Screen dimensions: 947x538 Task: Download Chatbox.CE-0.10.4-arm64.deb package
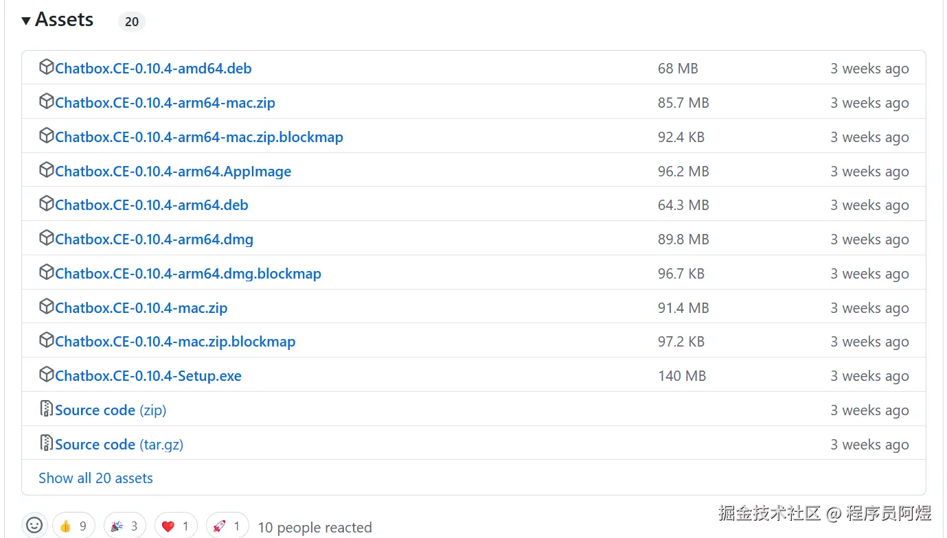[x=151, y=205]
